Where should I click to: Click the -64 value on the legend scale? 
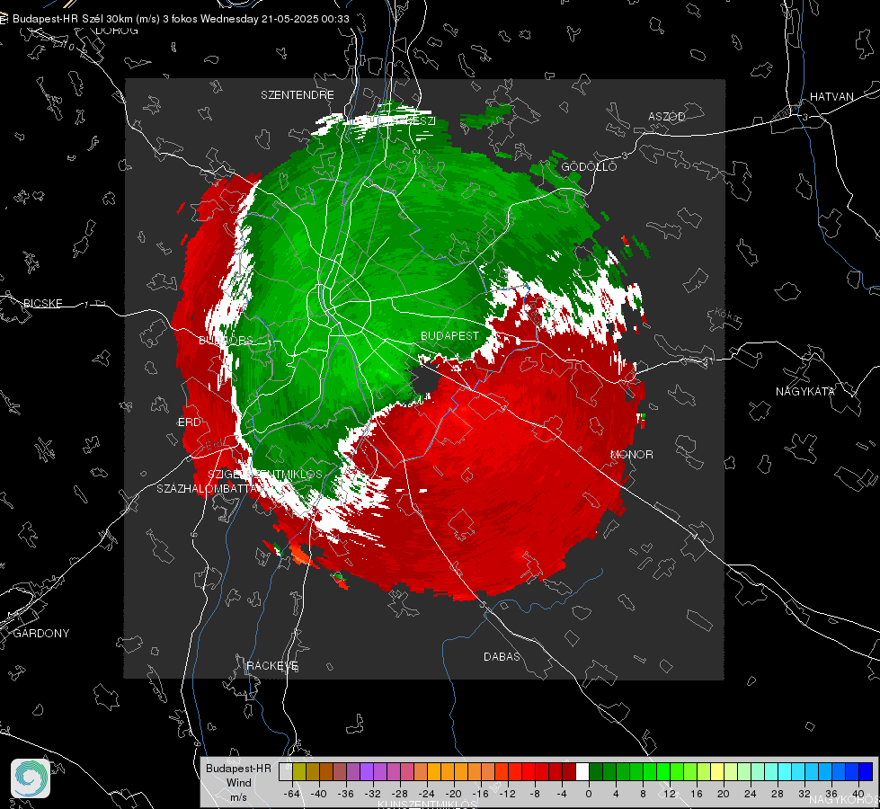[291, 794]
